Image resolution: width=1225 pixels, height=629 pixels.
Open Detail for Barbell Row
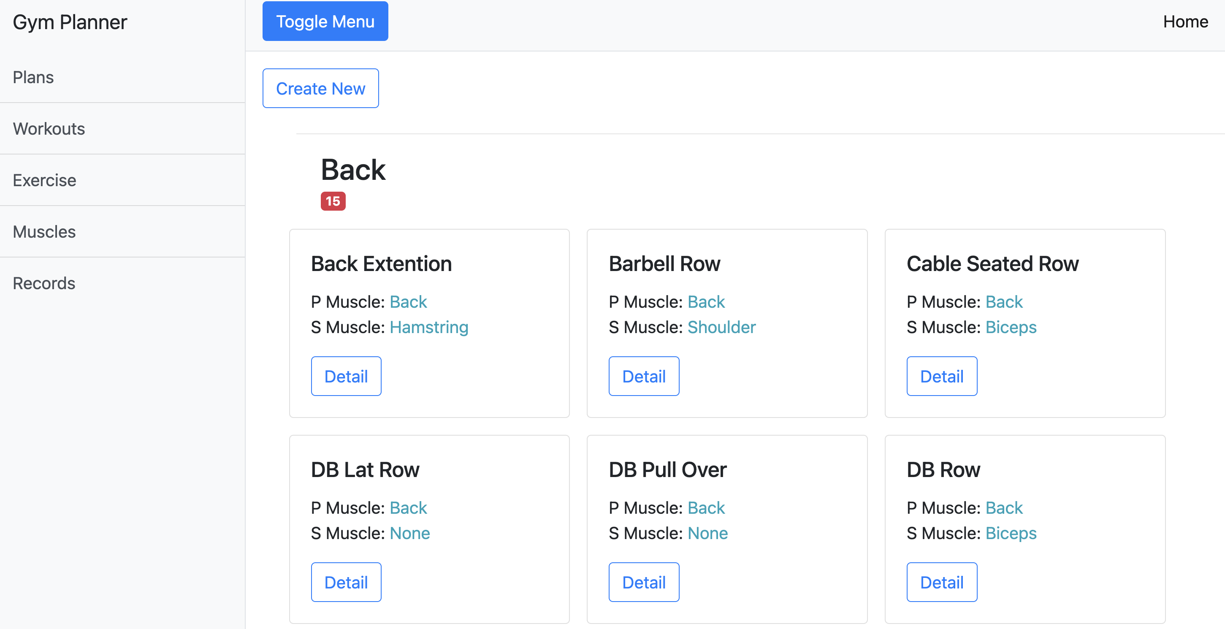[643, 376]
